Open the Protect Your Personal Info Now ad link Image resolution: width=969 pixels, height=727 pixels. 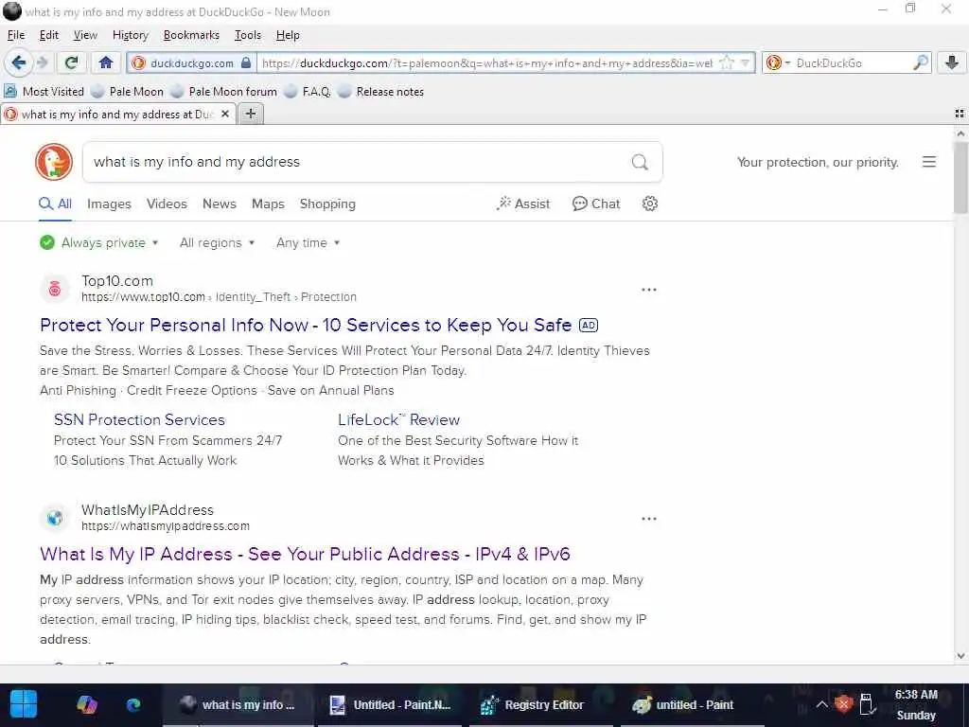point(306,326)
